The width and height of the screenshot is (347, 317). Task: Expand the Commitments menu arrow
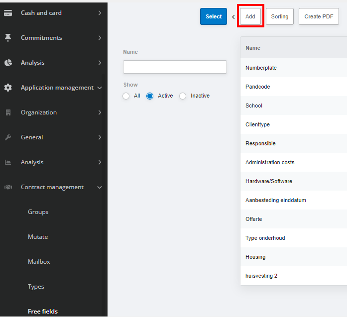coord(100,38)
